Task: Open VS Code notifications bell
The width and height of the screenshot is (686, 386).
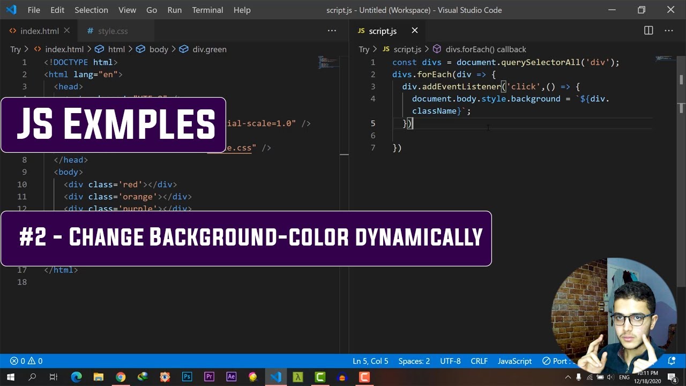Action: 672,361
